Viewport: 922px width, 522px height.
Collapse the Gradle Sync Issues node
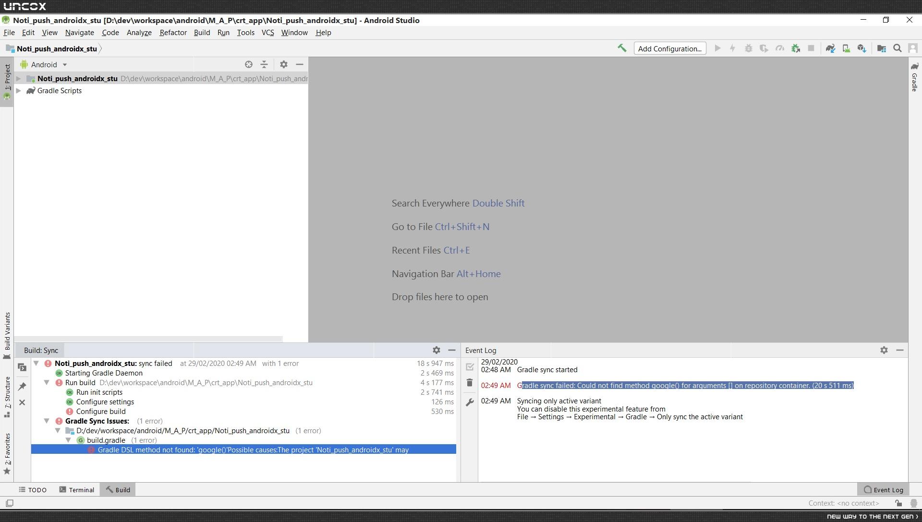tap(47, 421)
